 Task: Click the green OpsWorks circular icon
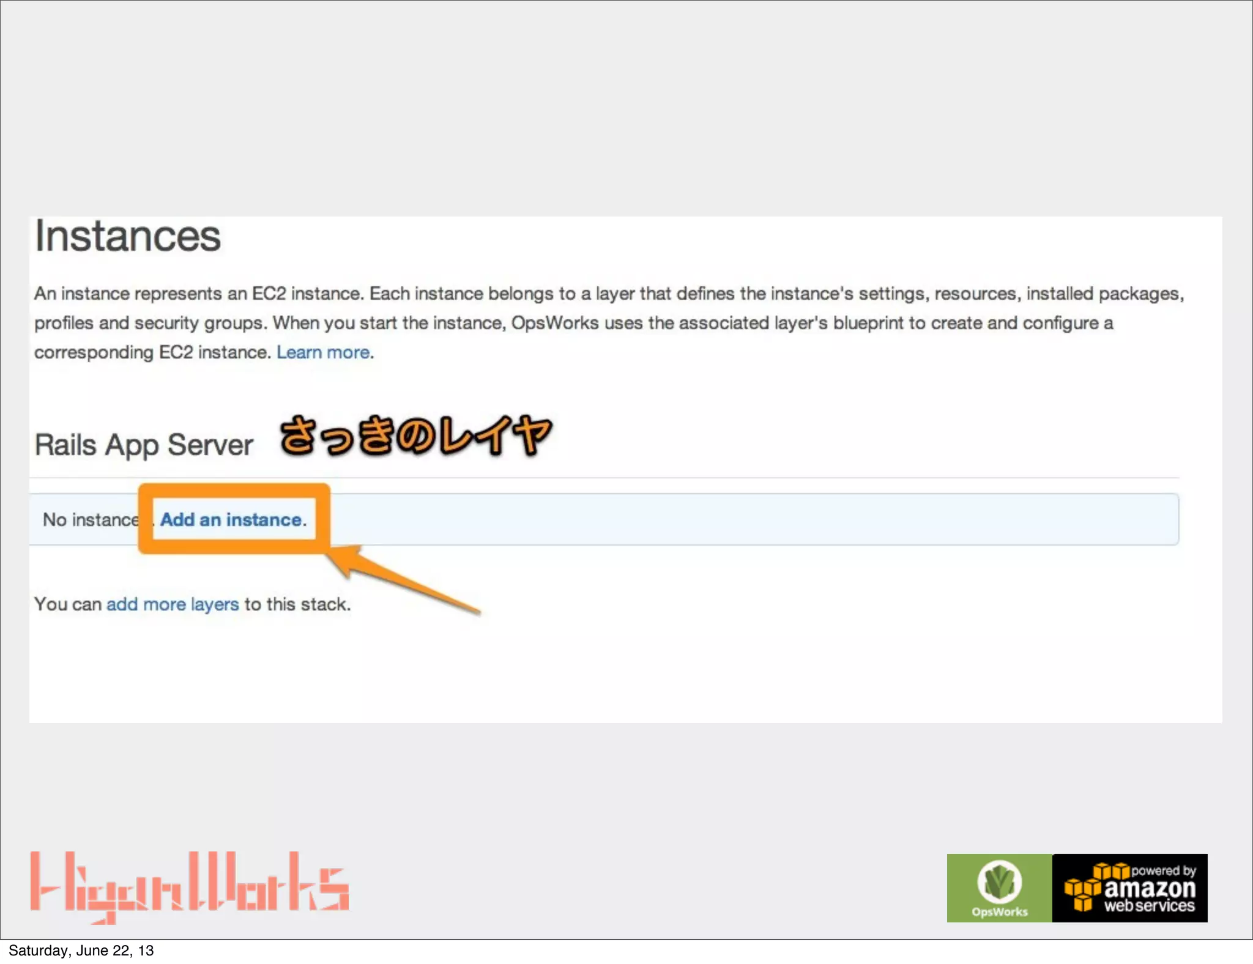(x=999, y=881)
